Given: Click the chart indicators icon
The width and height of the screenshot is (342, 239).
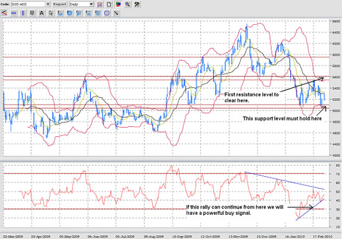Looking at the screenshot, I should click(x=99, y=4).
